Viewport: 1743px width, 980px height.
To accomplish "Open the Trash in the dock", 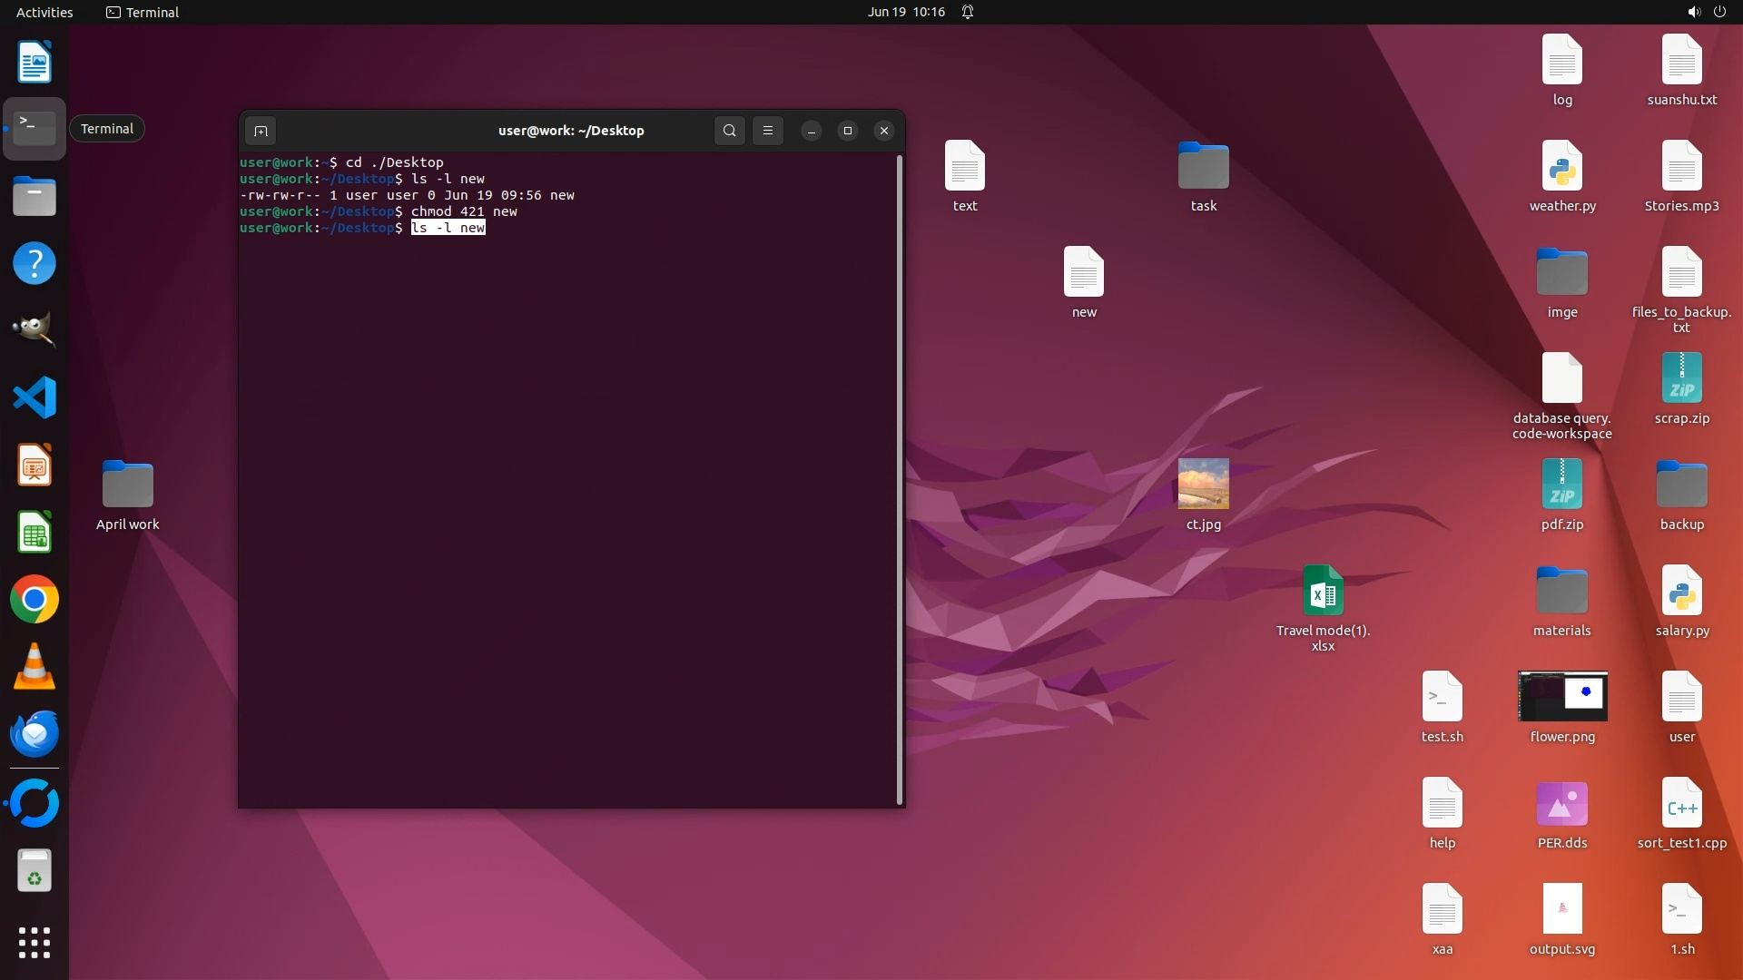I will point(34,871).
